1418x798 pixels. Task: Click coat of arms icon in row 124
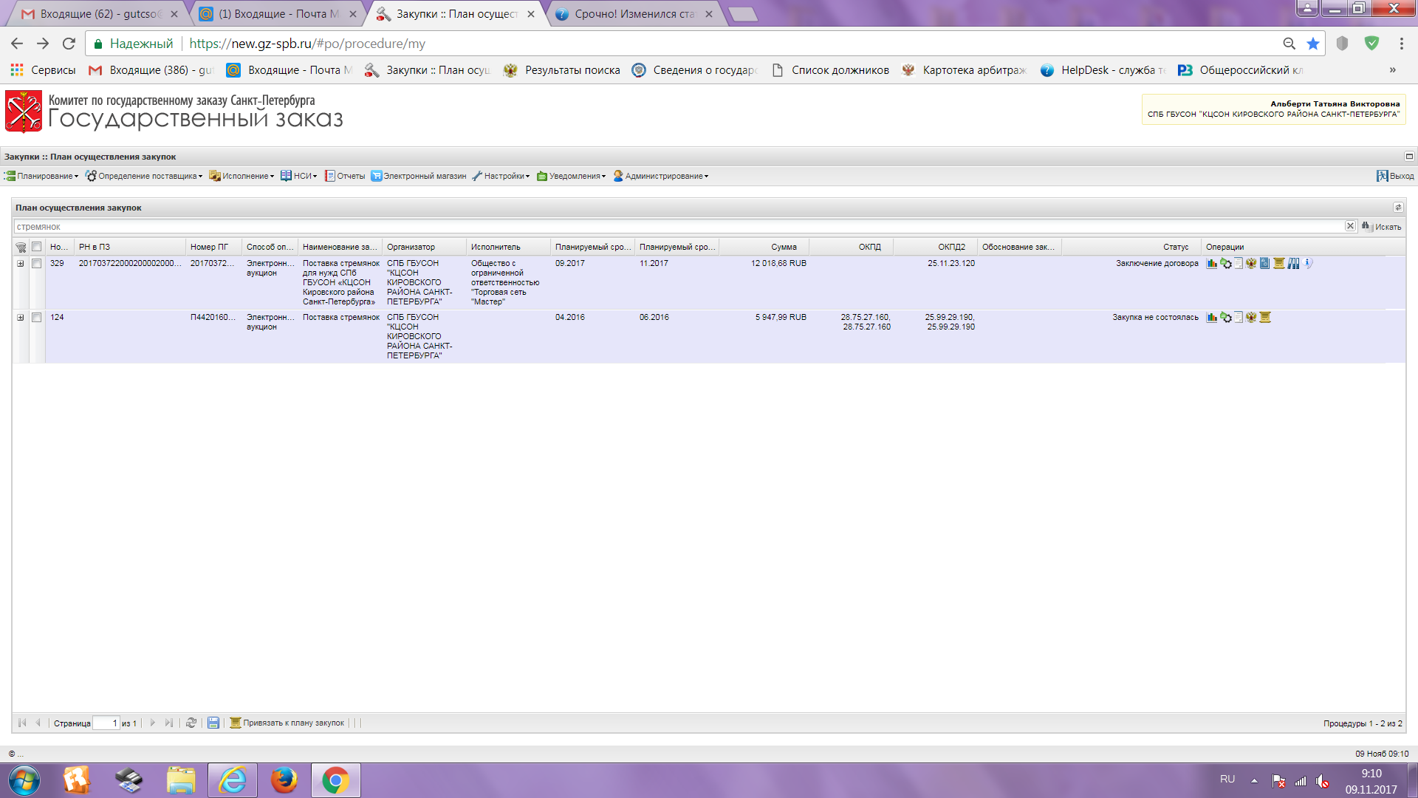1251,318
